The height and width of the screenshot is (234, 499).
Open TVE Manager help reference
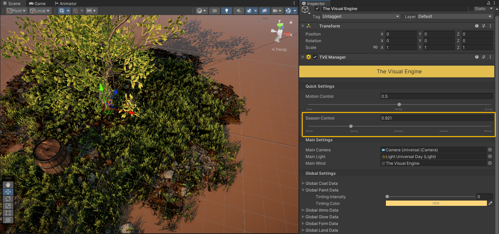click(x=477, y=57)
